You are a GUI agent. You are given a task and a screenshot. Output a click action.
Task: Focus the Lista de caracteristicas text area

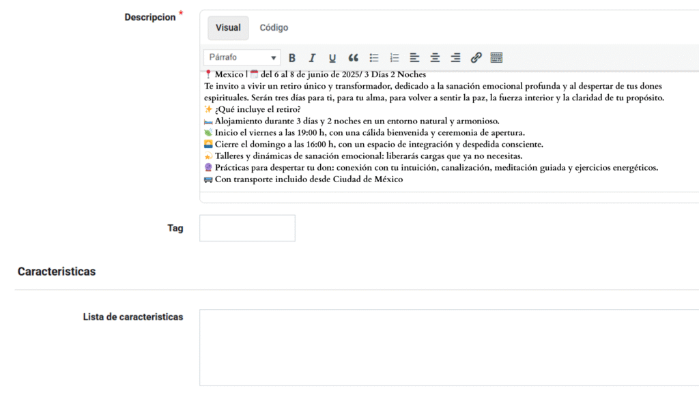[x=448, y=347]
